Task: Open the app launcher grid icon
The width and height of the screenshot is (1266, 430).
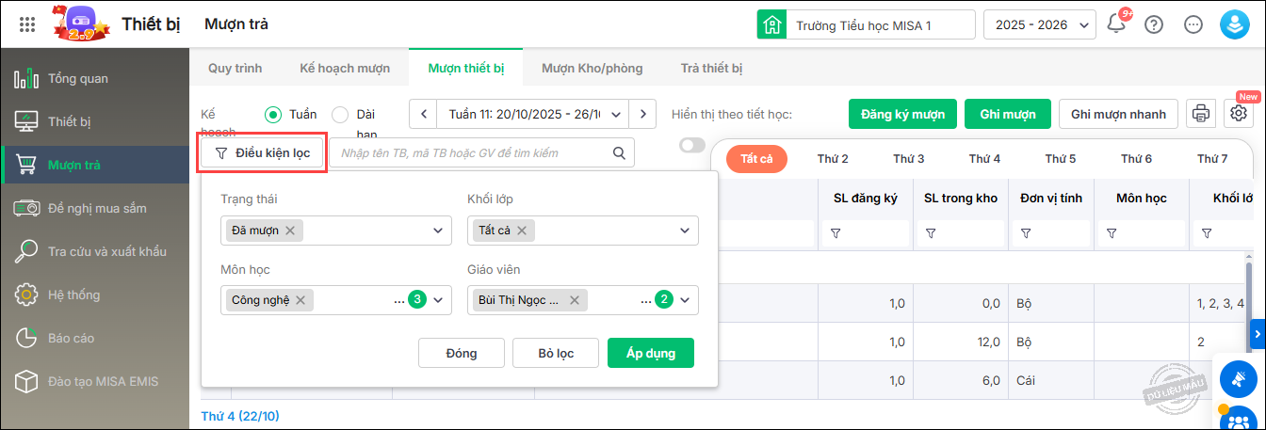Action: tap(27, 24)
